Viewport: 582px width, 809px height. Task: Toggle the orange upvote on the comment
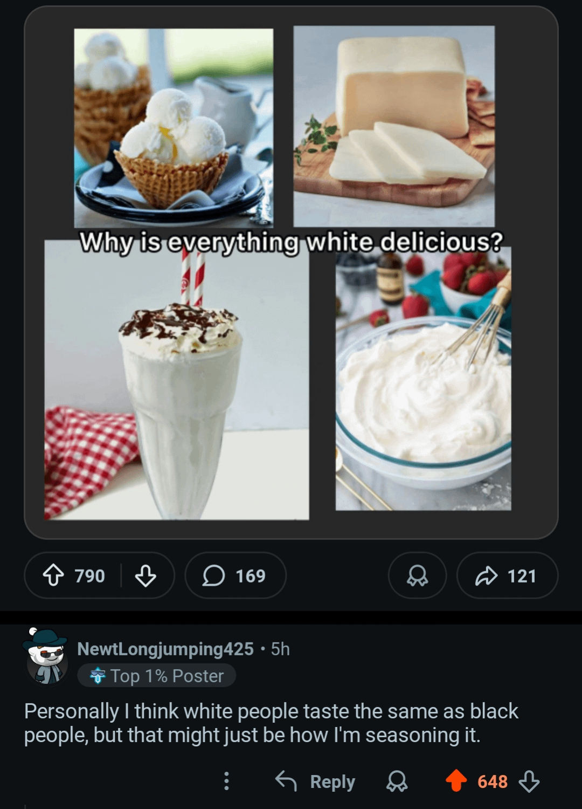(456, 781)
